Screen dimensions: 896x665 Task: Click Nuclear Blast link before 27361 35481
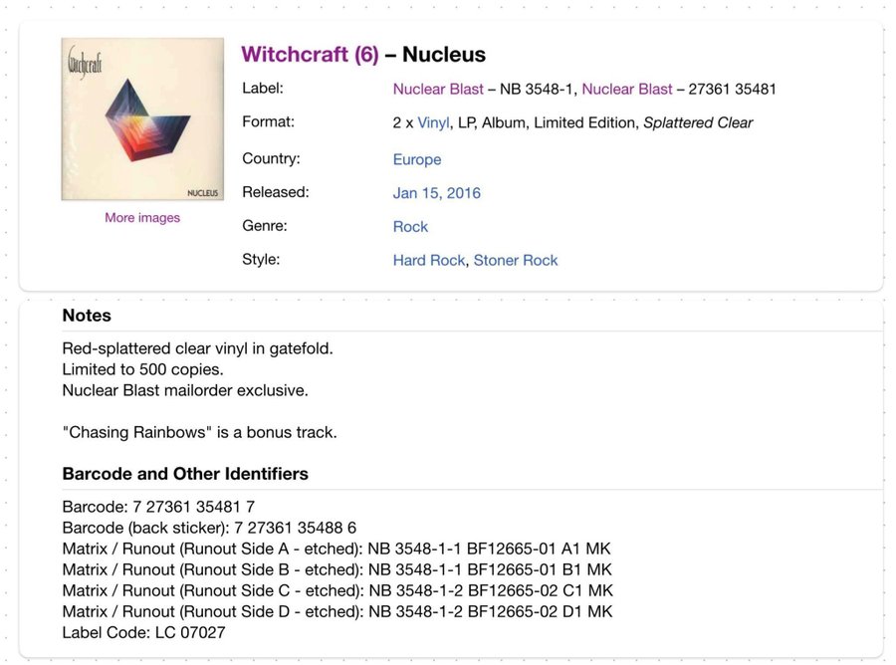[x=626, y=90]
